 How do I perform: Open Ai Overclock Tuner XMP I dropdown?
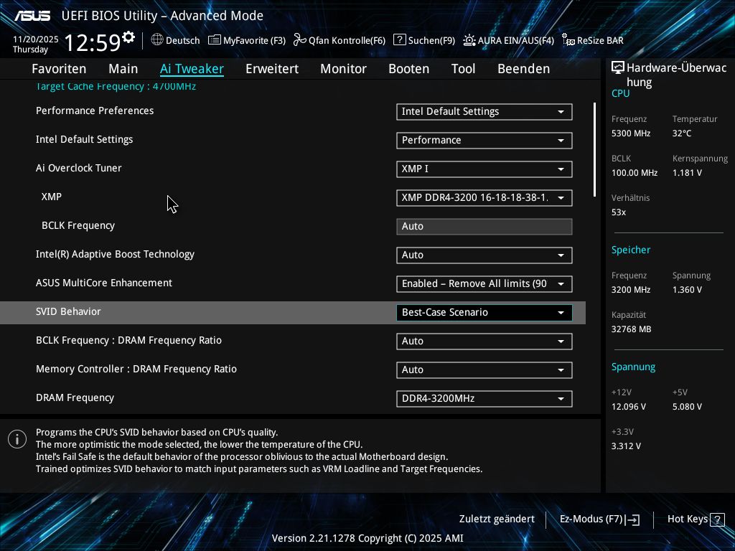coord(484,169)
